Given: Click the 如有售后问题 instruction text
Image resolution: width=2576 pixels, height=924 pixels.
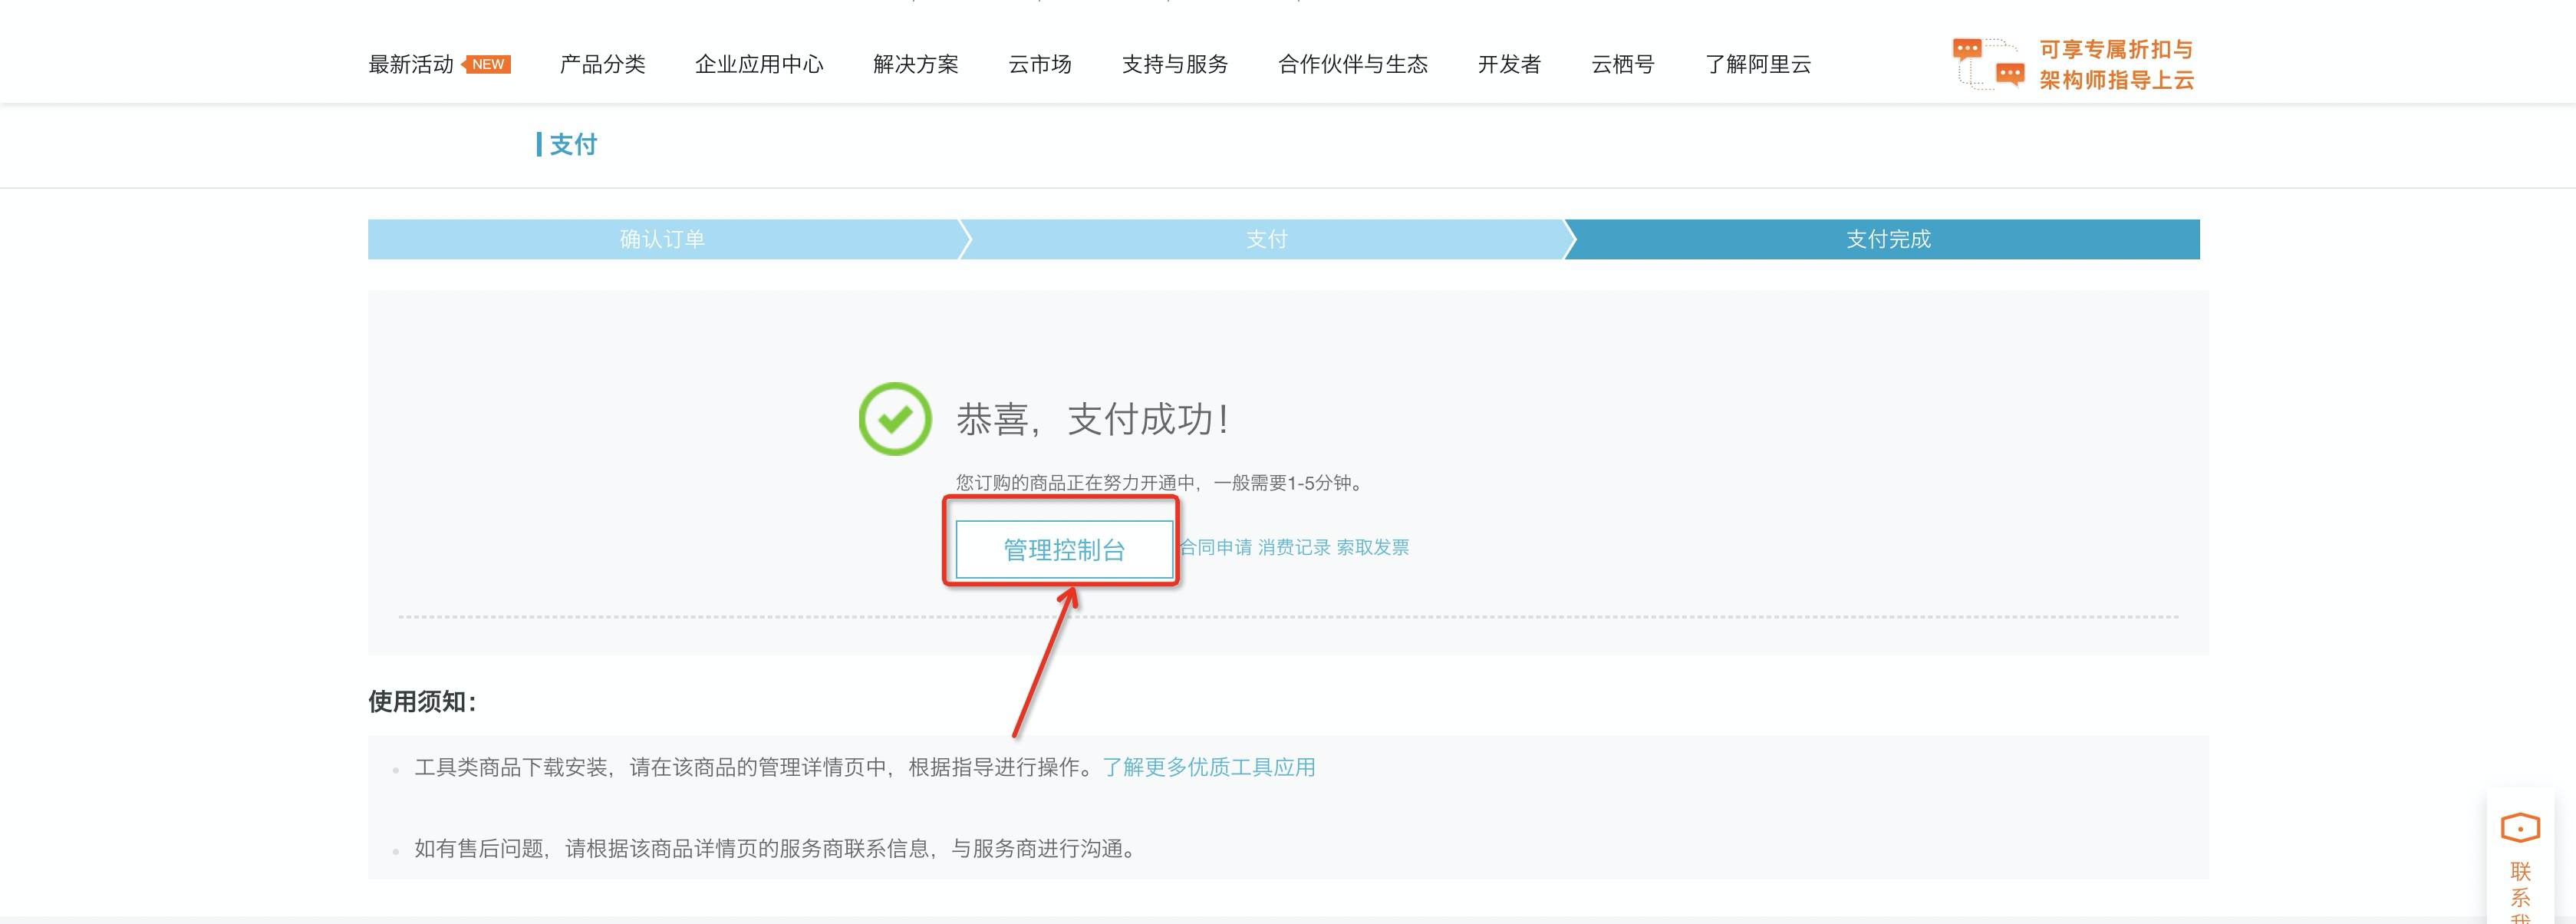Looking at the screenshot, I should pyautogui.click(x=777, y=849).
